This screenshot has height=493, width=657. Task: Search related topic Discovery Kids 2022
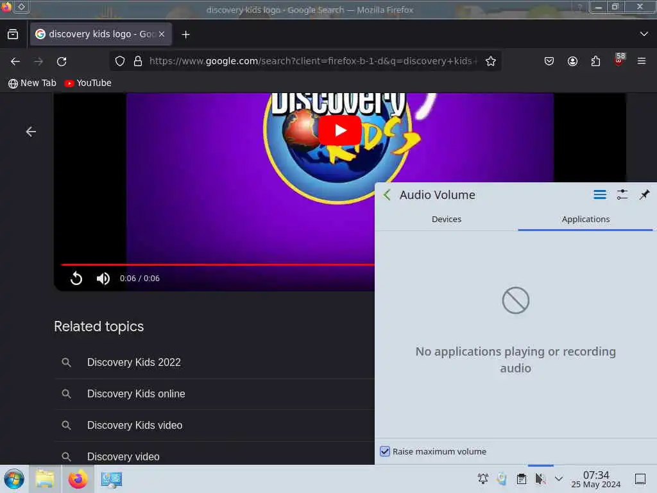(x=214, y=362)
